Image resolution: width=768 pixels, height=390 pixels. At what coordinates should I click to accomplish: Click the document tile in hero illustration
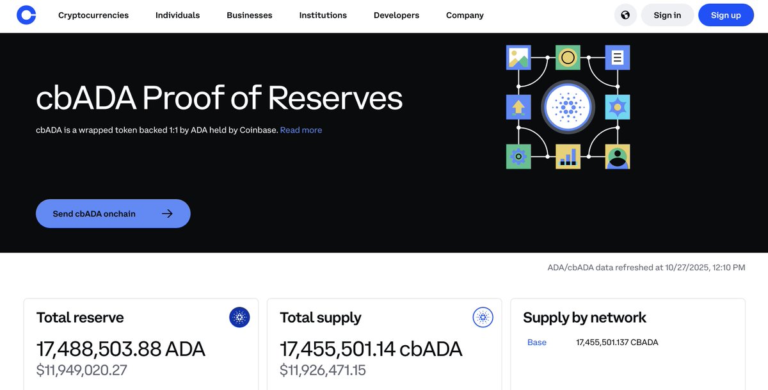[618, 58]
